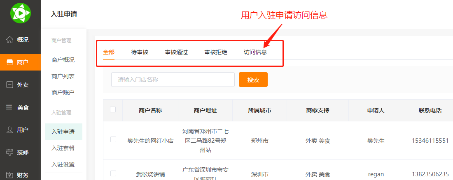Click applicant regan cell
Image resolution: width=453 pixels, height=180 pixels.
376,175
